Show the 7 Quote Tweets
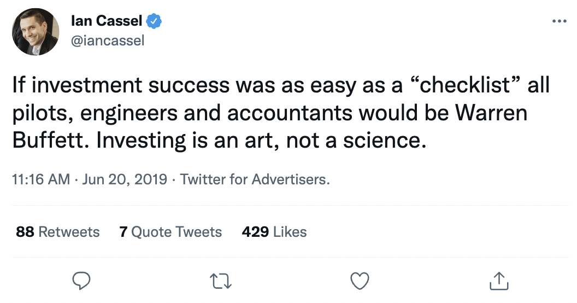Viewport: 577px width, 303px height. [x=170, y=232]
